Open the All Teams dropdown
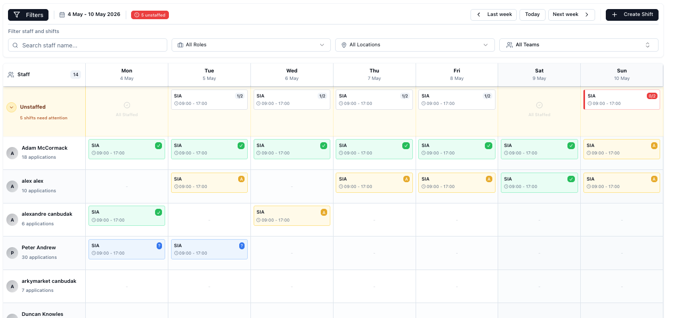Screen dimensions: 674x318 [579, 45]
